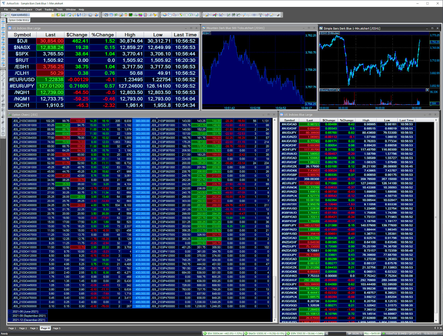Click the T-shaped text tool icon

(261, 15)
